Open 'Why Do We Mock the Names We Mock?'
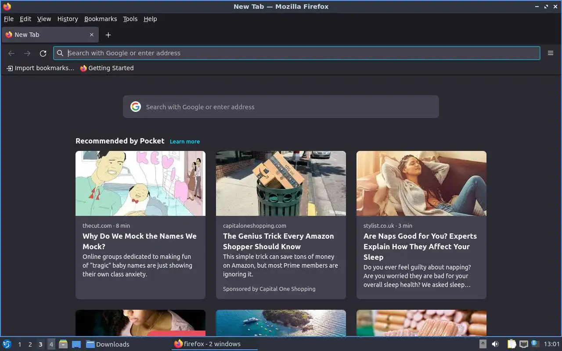 (x=140, y=241)
